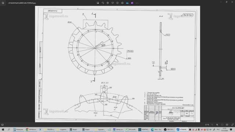Delete the image using the trash icon
235x132 pixels.
(x=108, y=3)
